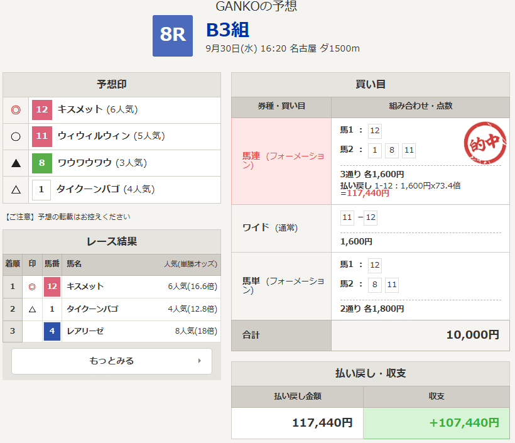Click キスメット (6人気) in prediction list
This screenshot has height=443, width=515.
[97, 109]
